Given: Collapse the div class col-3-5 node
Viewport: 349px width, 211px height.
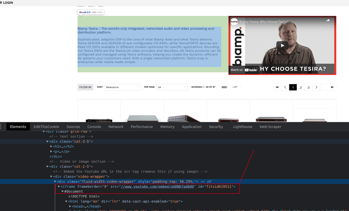Looking at the screenshot, I should [47, 142].
